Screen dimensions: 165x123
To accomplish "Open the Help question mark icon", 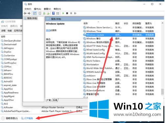I will click(x=53, y=13).
